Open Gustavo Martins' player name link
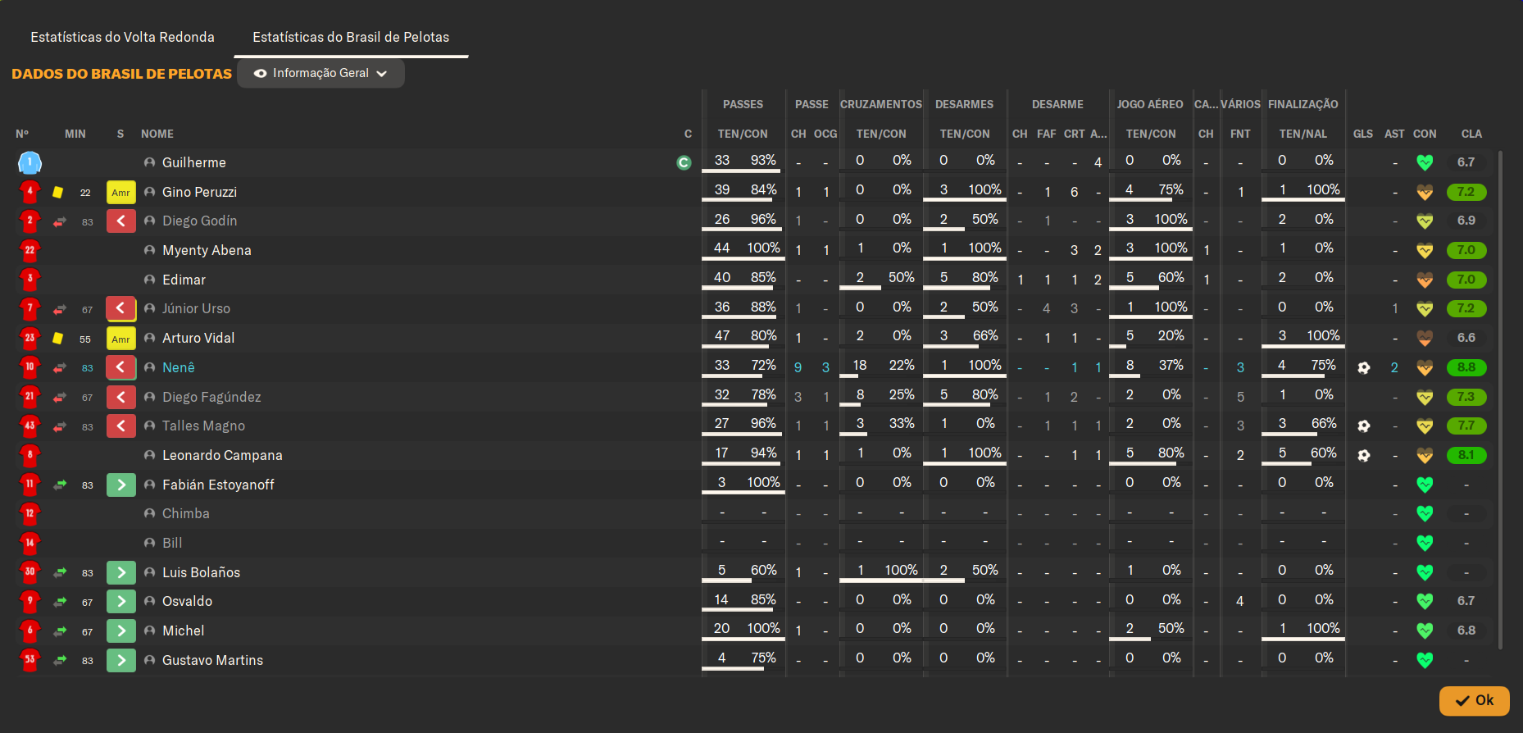The width and height of the screenshot is (1523, 733). point(213,660)
